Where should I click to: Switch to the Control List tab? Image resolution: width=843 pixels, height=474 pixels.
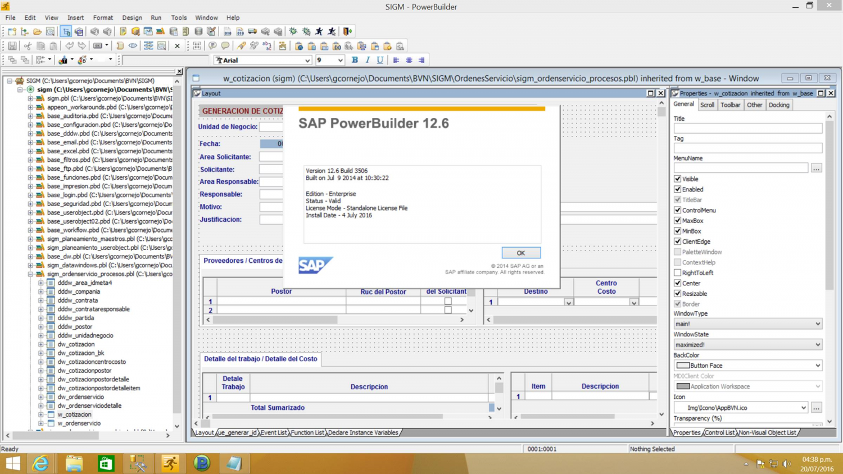719,432
